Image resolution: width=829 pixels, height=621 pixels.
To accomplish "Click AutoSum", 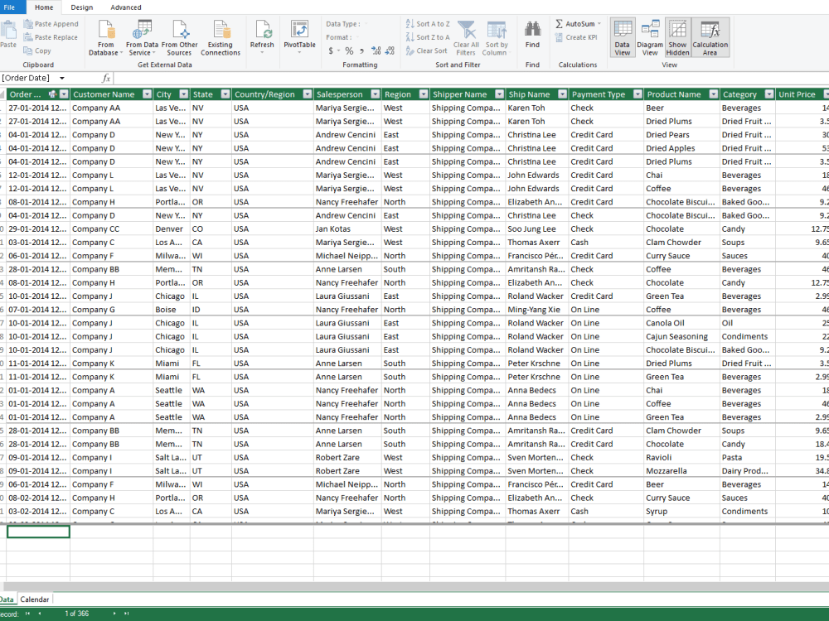I will [x=574, y=24].
